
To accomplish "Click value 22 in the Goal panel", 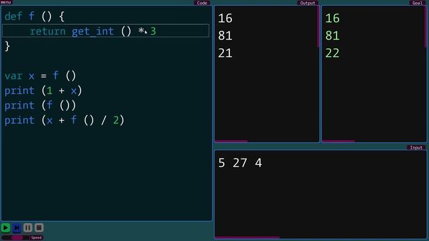I will pyautogui.click(x=332, y=54).
